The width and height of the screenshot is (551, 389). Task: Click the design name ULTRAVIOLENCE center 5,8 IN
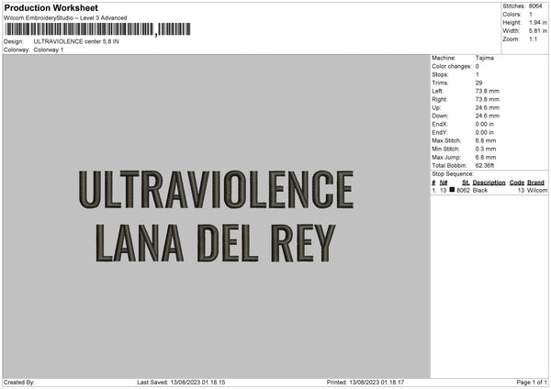point(76,41)
